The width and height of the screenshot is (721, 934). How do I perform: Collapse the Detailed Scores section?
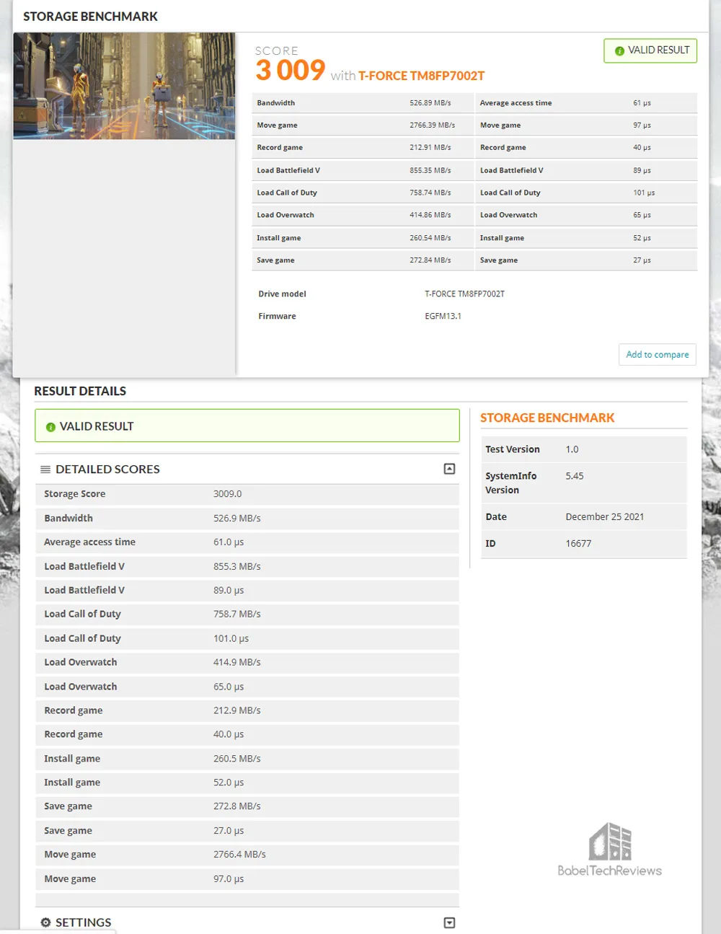[x=449, y=469]
